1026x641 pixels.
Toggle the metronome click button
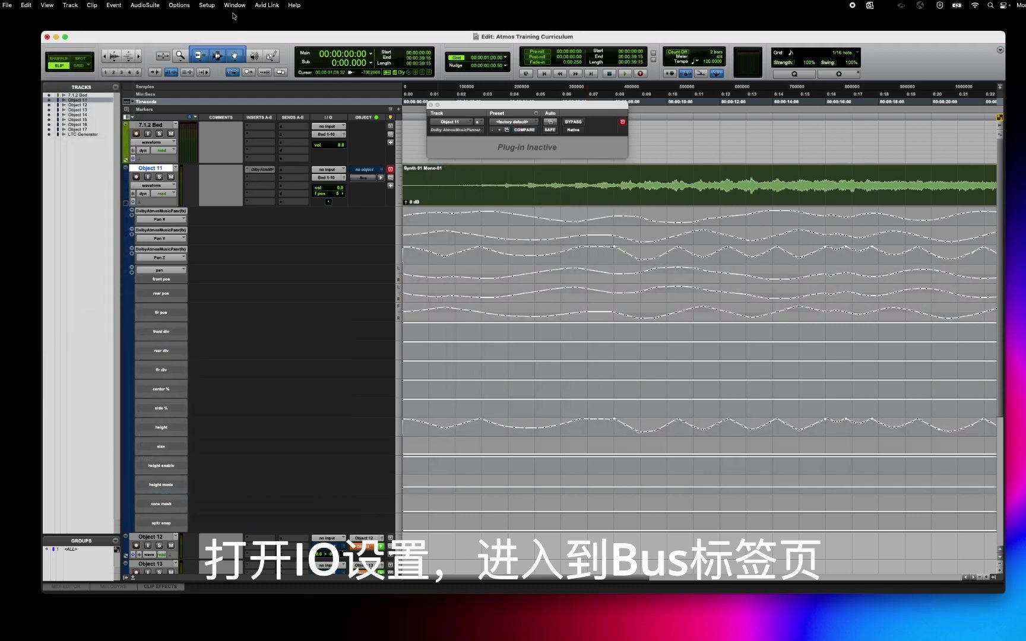point(685,74)
